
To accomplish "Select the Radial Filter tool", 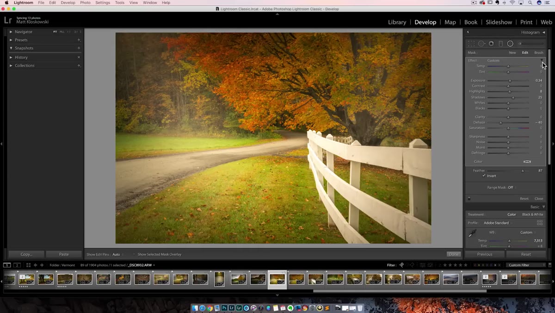I will coord(510,44).
